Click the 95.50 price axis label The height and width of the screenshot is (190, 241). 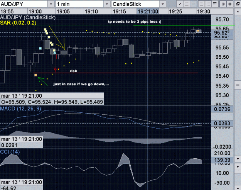[x=222, y=57]
